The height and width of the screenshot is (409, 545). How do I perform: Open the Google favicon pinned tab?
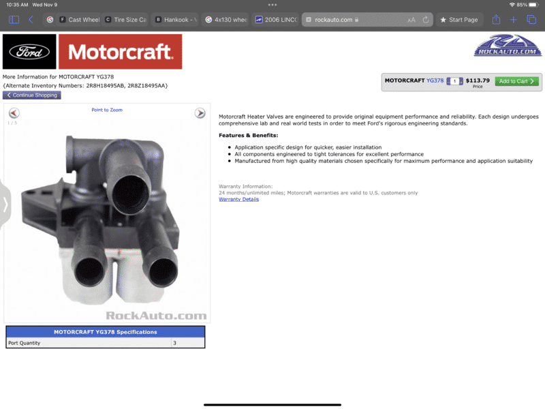50,20
